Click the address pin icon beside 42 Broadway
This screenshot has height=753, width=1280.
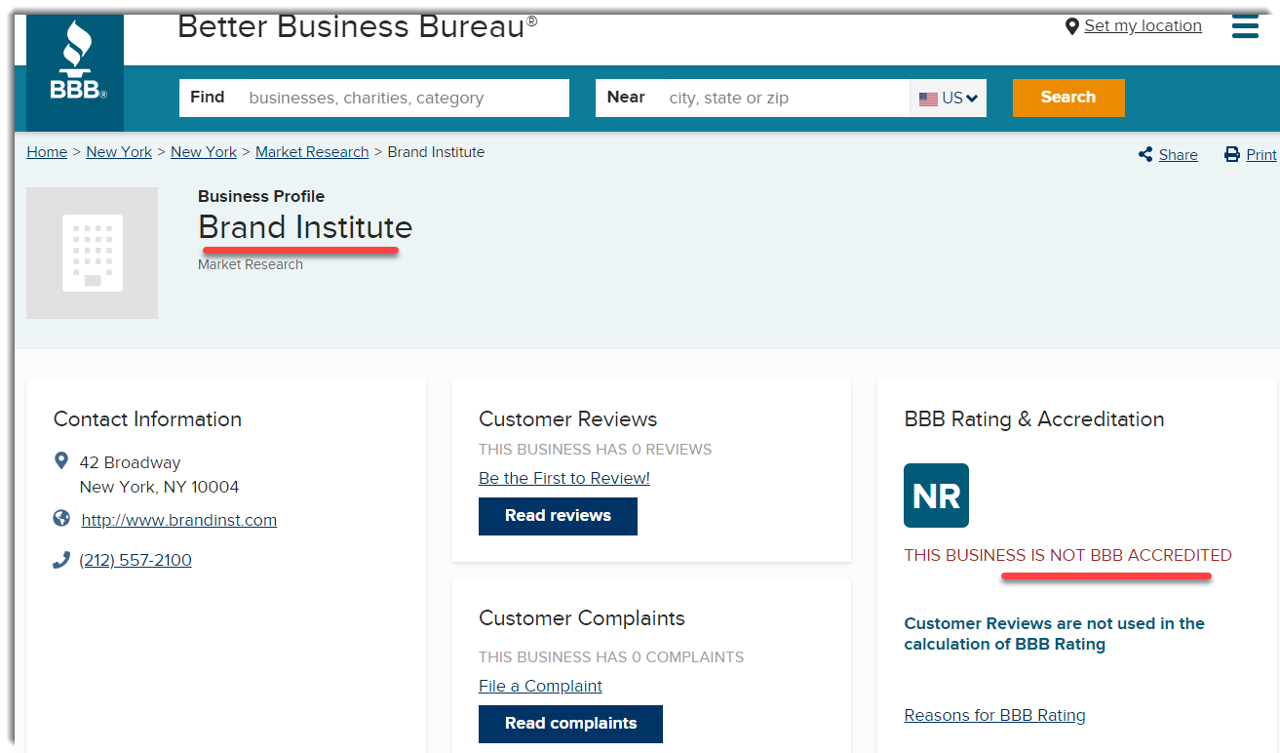[61, 460]
